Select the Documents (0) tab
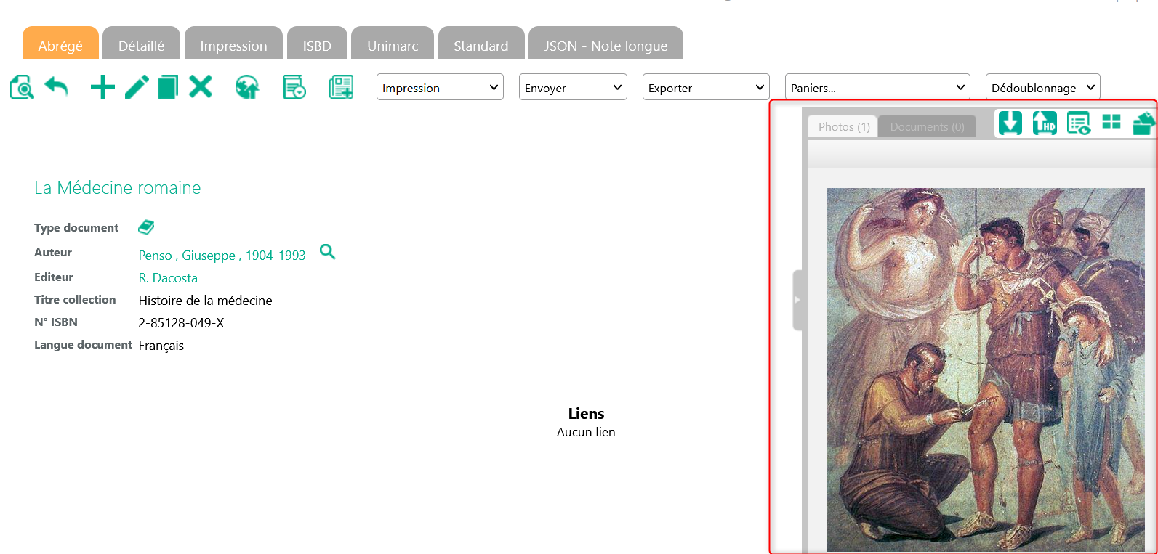1158x554 pixels. (927, 126)
